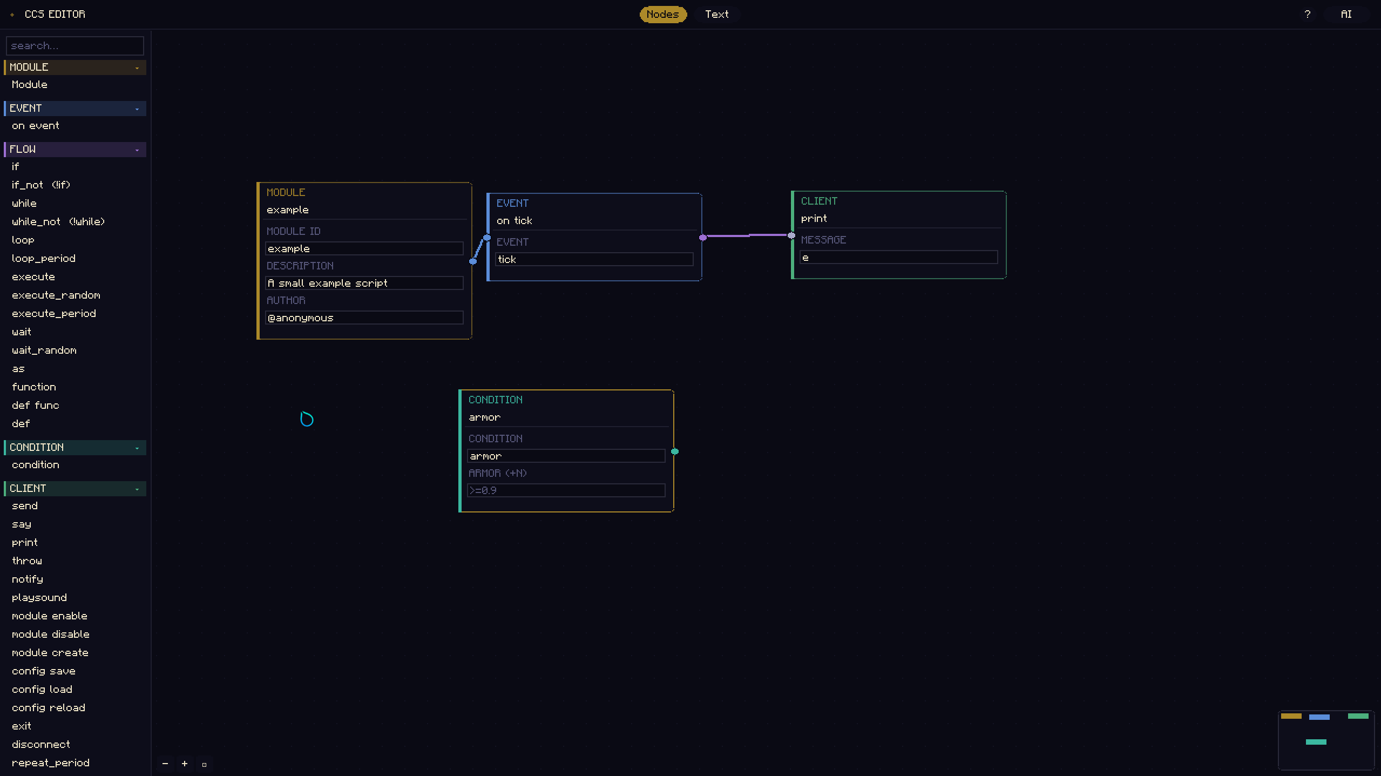Click the event tick input field
The height and width of the screenshot is (776, 1381).
tap(594, 259)
